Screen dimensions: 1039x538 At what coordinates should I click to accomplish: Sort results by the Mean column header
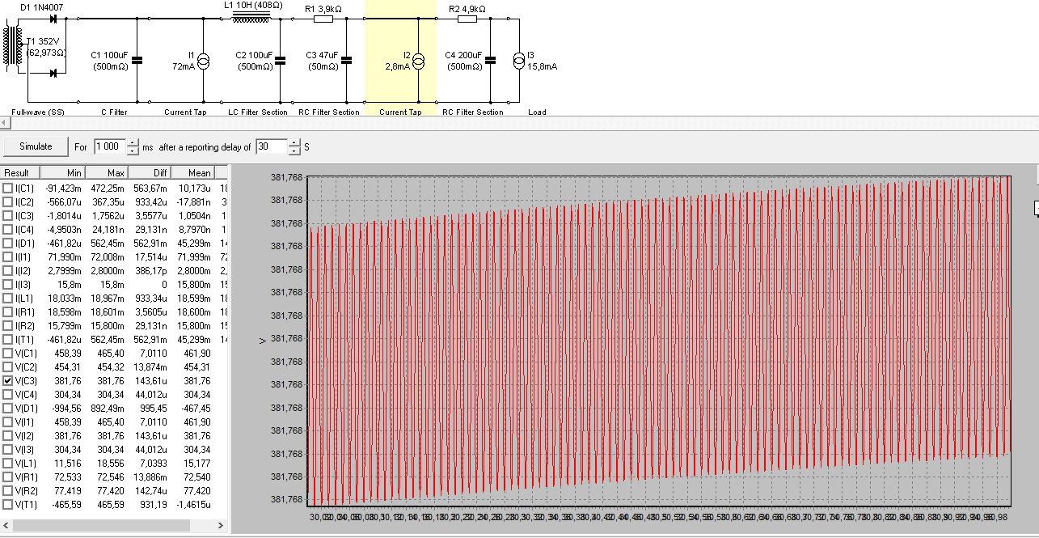199,172
